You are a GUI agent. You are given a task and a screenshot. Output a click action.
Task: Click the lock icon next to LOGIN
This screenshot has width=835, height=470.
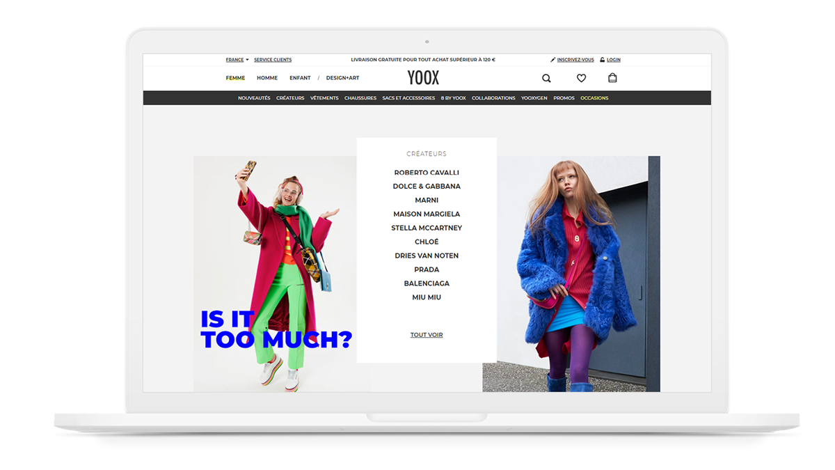(602, 59)
